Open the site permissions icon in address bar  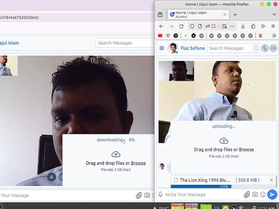(x=208, y=26)
